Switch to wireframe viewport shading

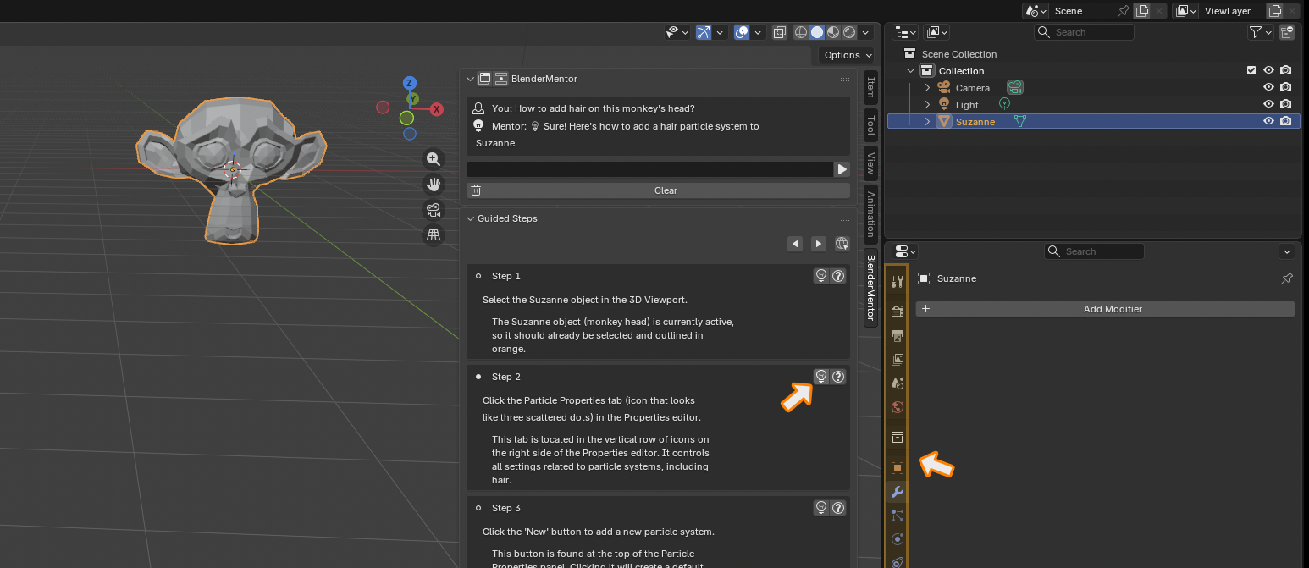801,32
